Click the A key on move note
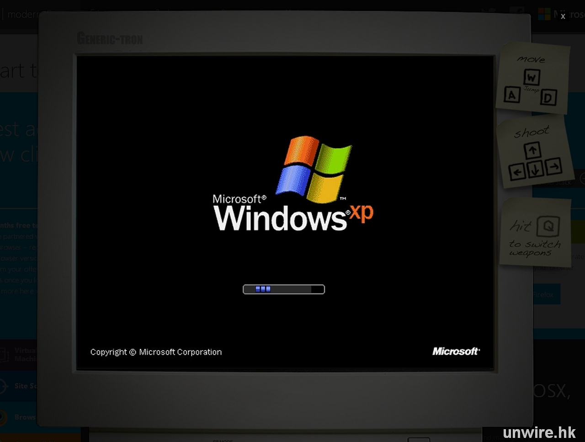585x442 pixels. [x=512, y=95]
